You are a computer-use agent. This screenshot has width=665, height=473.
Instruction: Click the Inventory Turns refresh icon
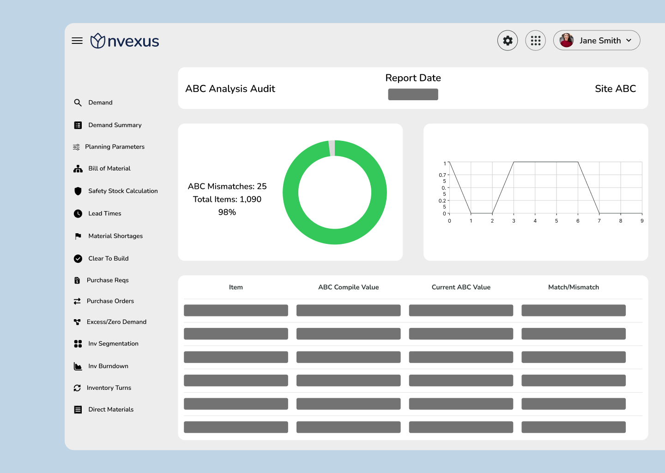77,388
